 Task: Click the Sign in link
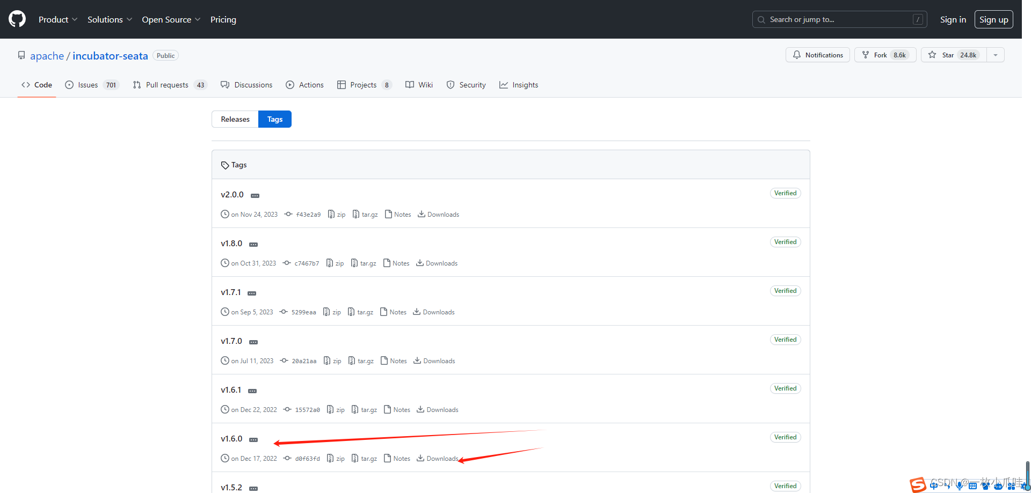pyautogui.click(x=953, y=19)
